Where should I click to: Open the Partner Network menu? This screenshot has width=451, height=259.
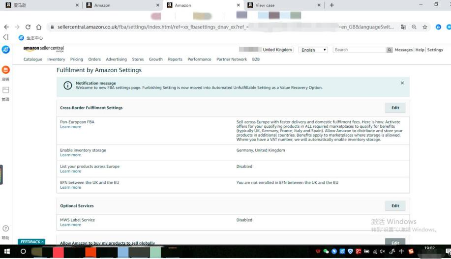click(232, 59)
